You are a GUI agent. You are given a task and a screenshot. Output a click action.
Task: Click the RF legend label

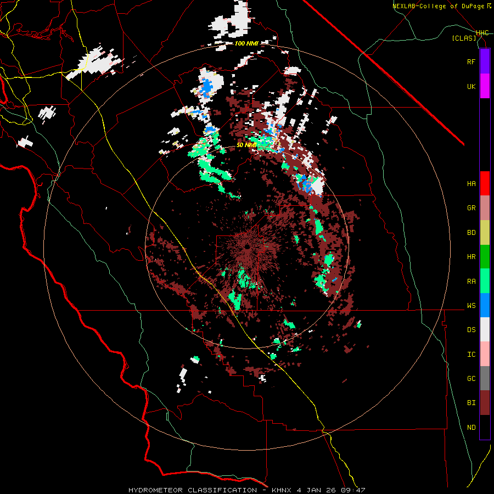(x=471, y=61)
